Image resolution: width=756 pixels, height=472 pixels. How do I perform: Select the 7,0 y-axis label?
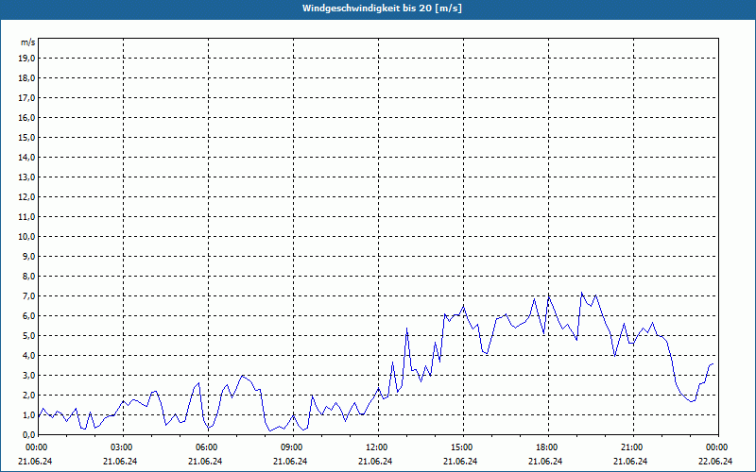click(28, 295)
